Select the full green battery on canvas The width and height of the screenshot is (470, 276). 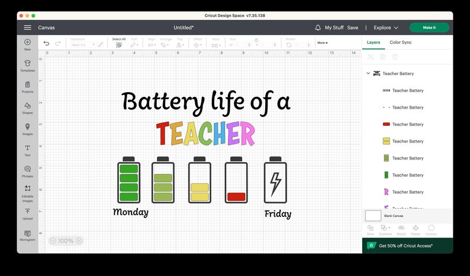129,180
